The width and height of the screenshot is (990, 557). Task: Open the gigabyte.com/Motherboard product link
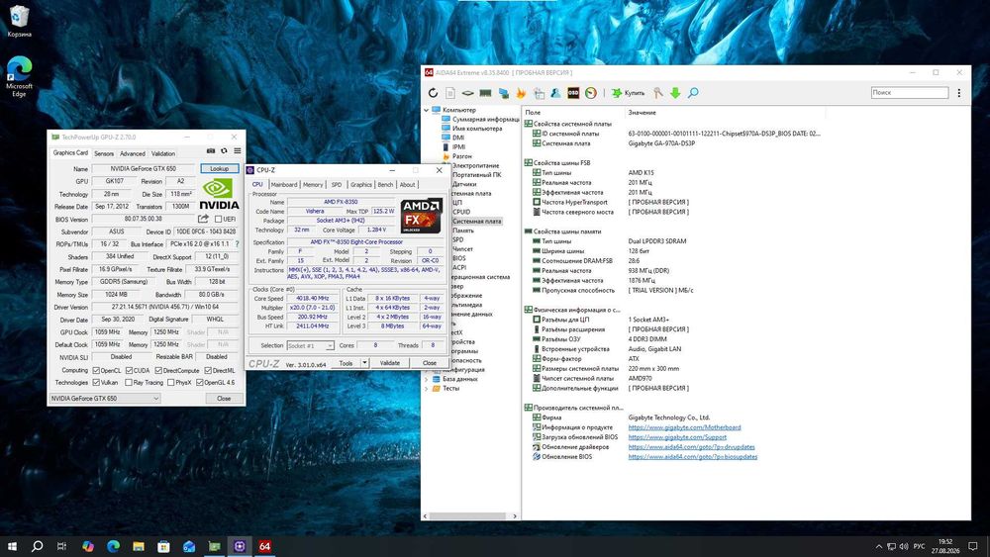(684, 427)
